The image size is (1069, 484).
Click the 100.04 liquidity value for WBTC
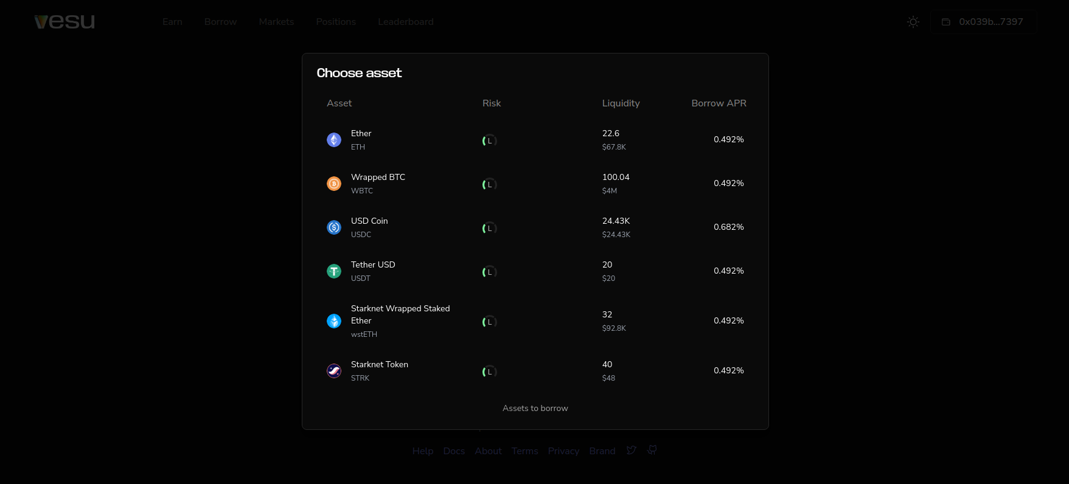coord(616,177)
